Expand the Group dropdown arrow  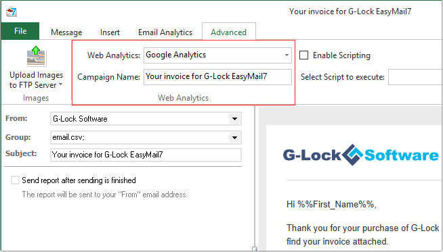(x=234, y=138)
